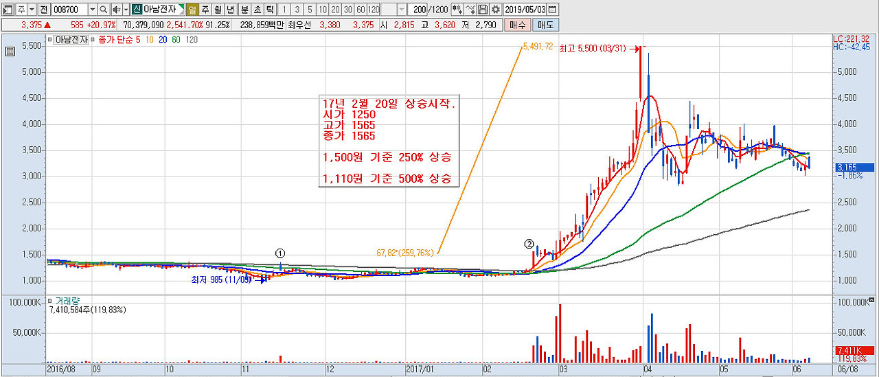Expand the speaker options dropdown arrow
The height and width of the screenshot is (377, 879).
(x=126, y=10)
